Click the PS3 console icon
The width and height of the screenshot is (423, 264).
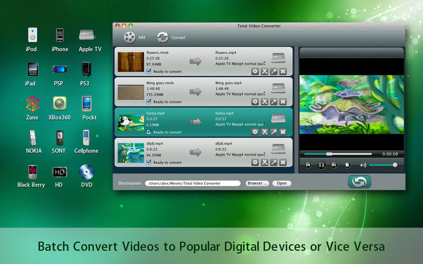point(87,69)
